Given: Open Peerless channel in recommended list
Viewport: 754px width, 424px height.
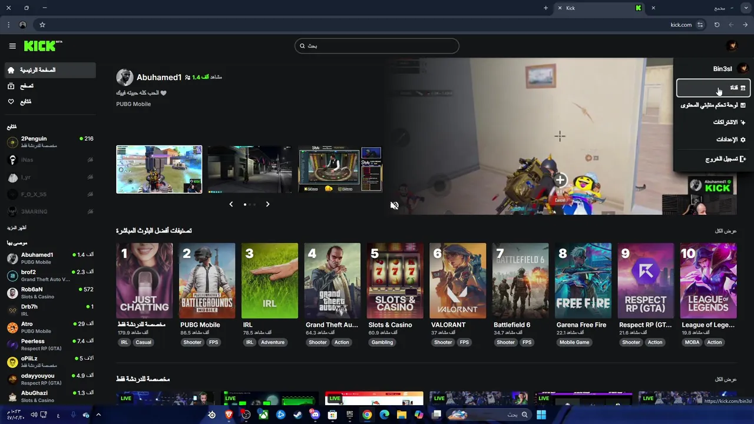Looking at the screenshot, I should [50, 344].
